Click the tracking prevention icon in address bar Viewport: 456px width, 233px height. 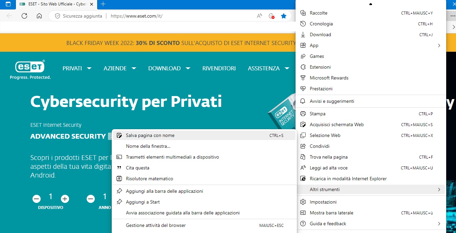pyautogui.click(x=271, y=16)
